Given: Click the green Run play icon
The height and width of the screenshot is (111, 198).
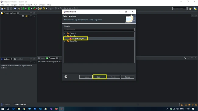Looking at the screenshot, I should click(29, 9).
